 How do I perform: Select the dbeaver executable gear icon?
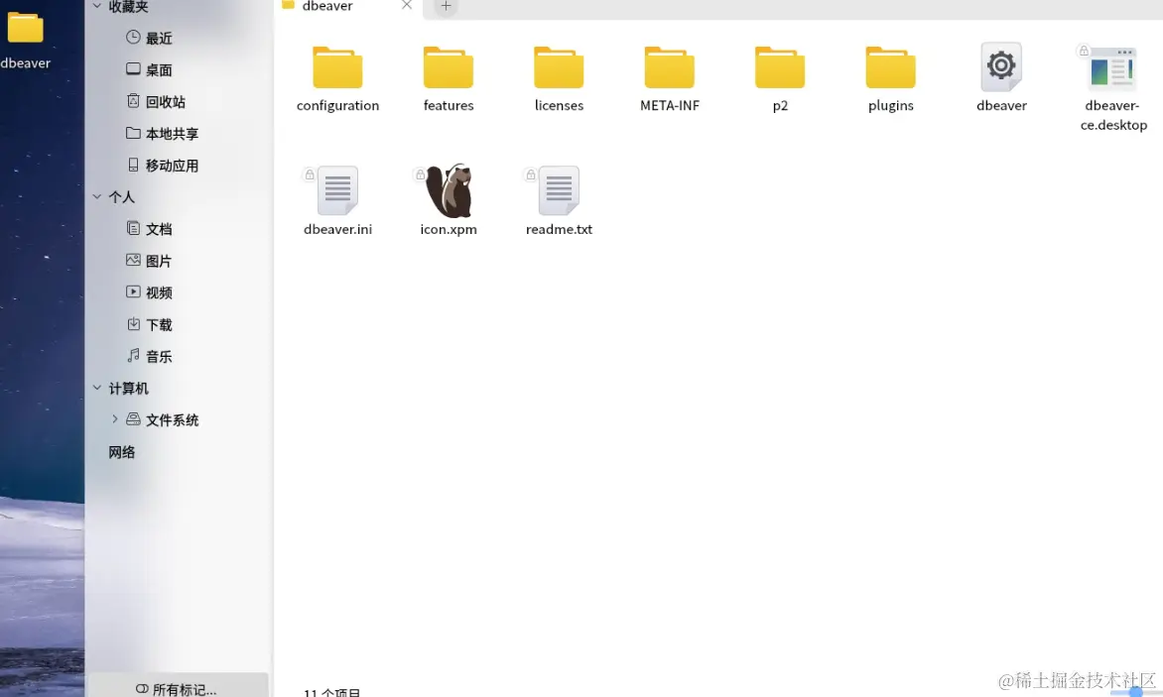click(1001, 66)
